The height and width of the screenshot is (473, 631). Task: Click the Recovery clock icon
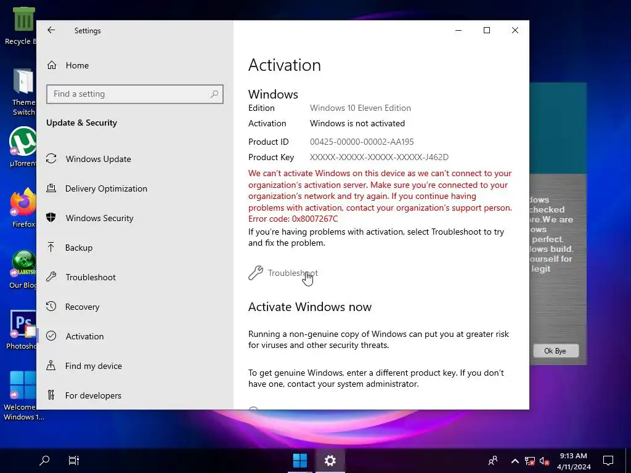pos(51,306)
